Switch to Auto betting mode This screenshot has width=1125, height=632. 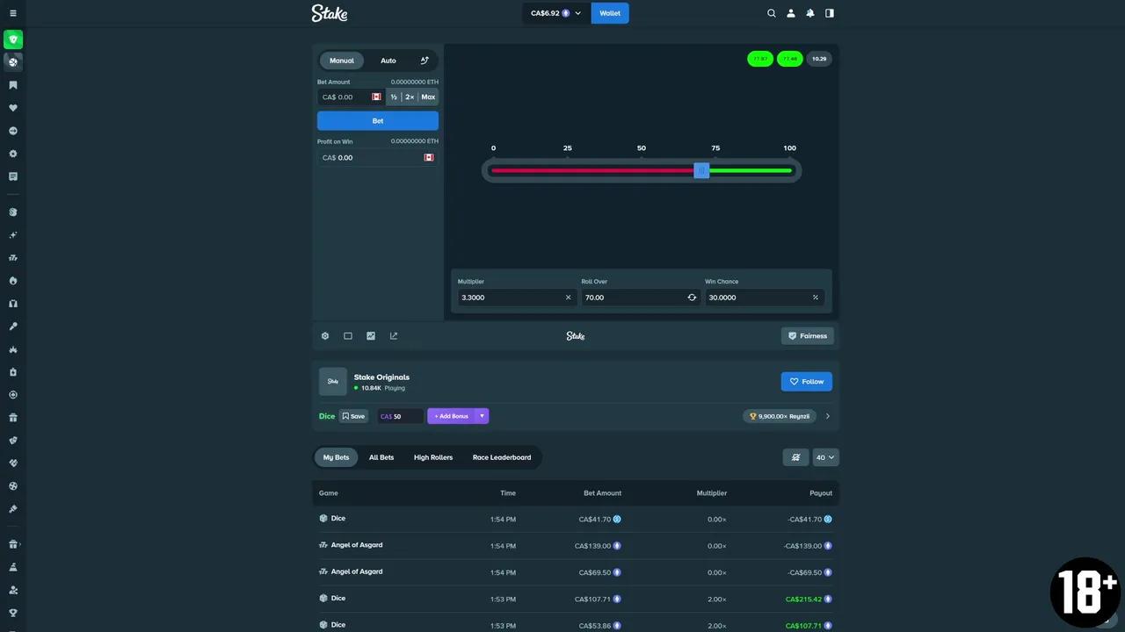[x=388, y=61]
